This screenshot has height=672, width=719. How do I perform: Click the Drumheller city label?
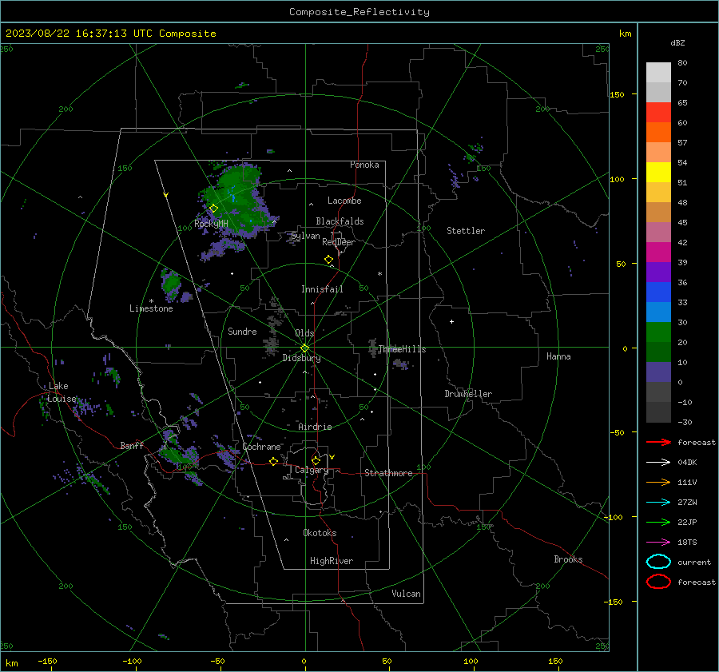pos(468,394)
